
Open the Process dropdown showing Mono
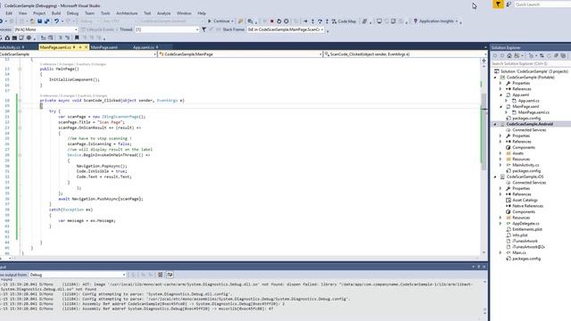[46, 29]
